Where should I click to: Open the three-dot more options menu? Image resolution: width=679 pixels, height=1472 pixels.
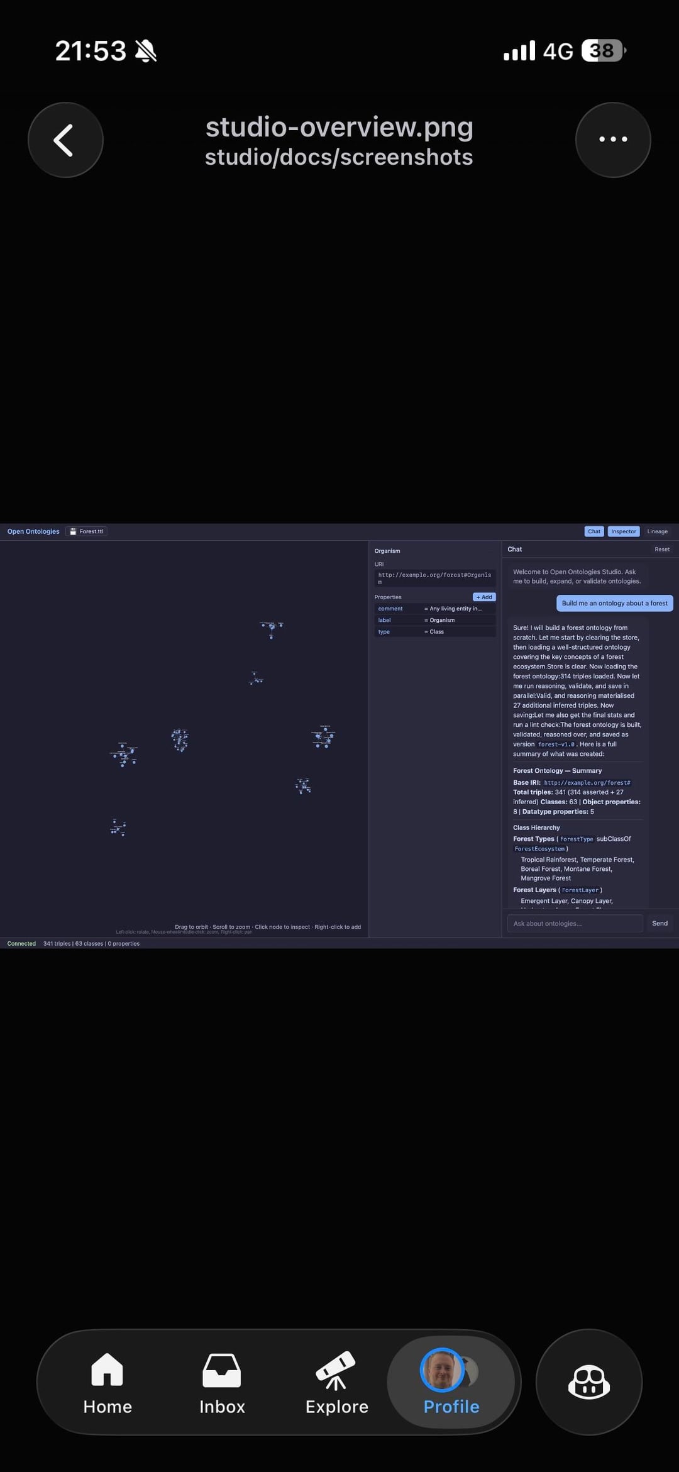[x=612, y=140]
